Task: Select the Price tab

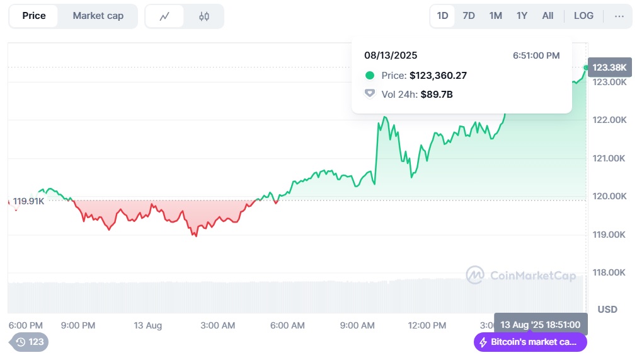Action: [x=34, y=16]
